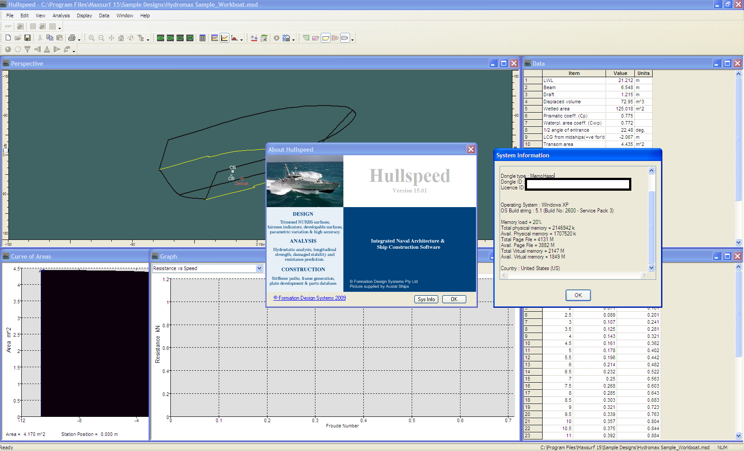Expand the print toolbar overflow arrow
The image size is (744, 451).
coord(79,40)
